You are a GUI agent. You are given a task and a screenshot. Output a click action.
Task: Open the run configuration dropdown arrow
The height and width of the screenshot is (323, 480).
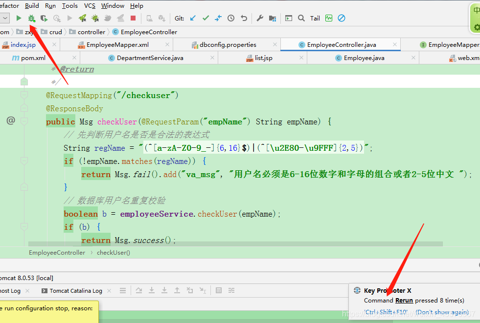pos(5,18)
